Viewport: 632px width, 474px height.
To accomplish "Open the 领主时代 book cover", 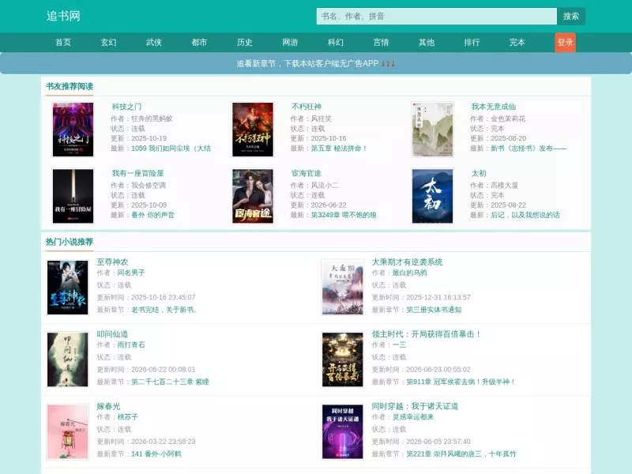I will (343, 359).
